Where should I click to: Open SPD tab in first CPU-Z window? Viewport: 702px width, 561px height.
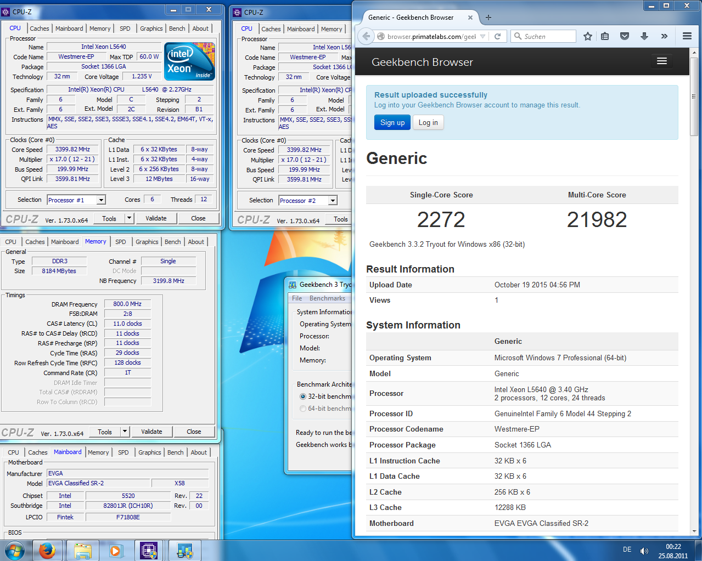click(x=125, y=29)
